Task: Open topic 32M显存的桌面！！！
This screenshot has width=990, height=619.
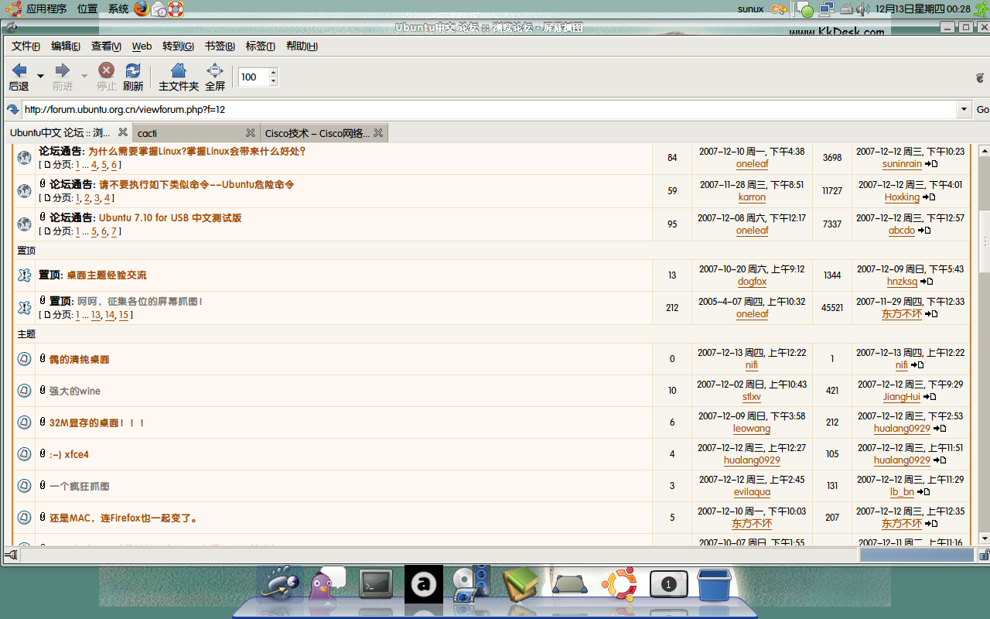Action: (x=97, y=422)
